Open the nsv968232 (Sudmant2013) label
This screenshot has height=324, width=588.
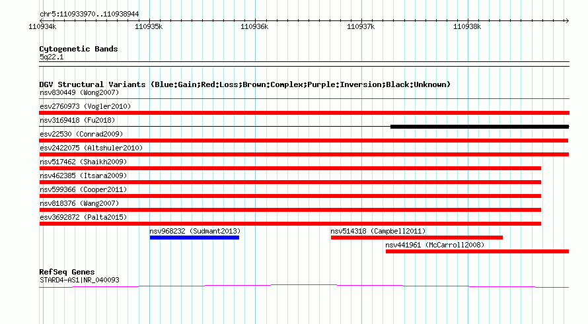[x=195, y=231]
